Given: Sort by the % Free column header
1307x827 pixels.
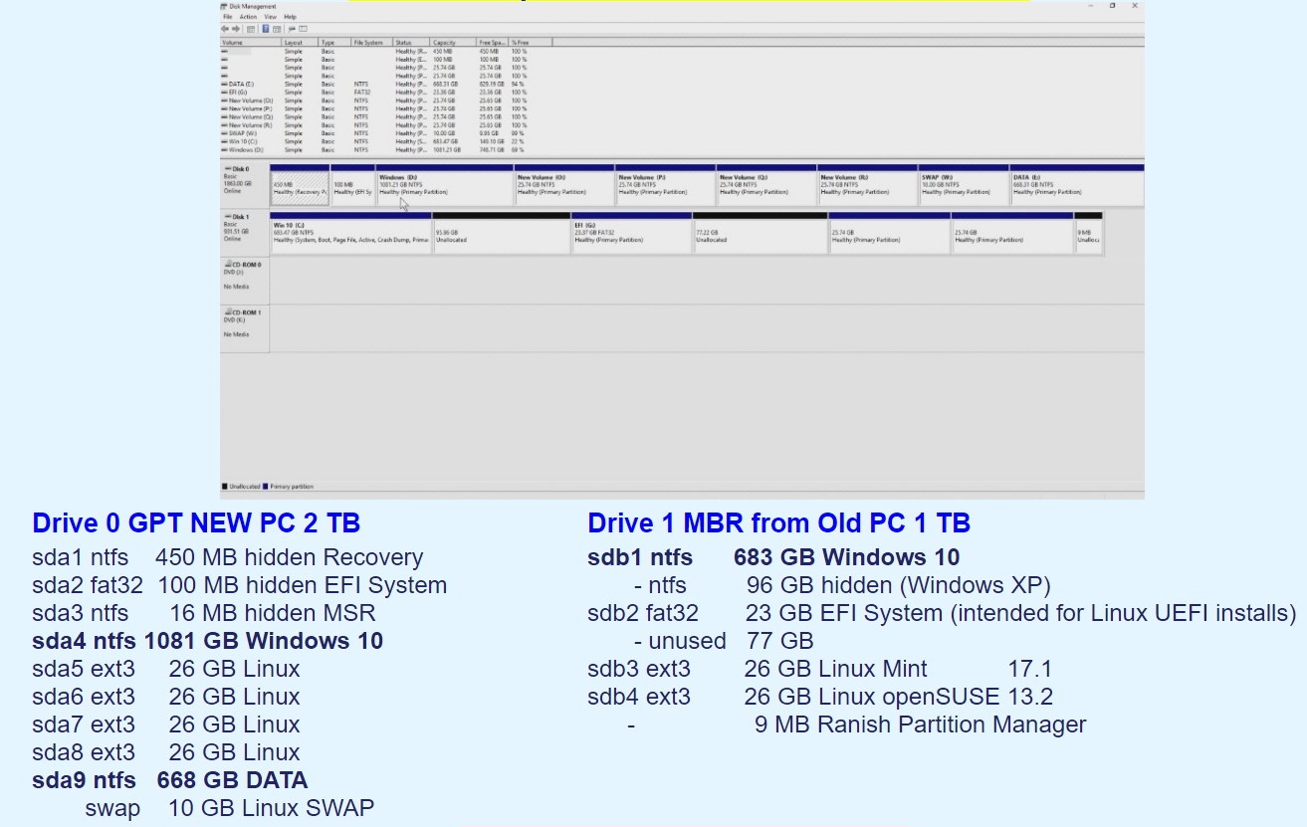Looking at the screenshot, I should [x=530, y=43].
